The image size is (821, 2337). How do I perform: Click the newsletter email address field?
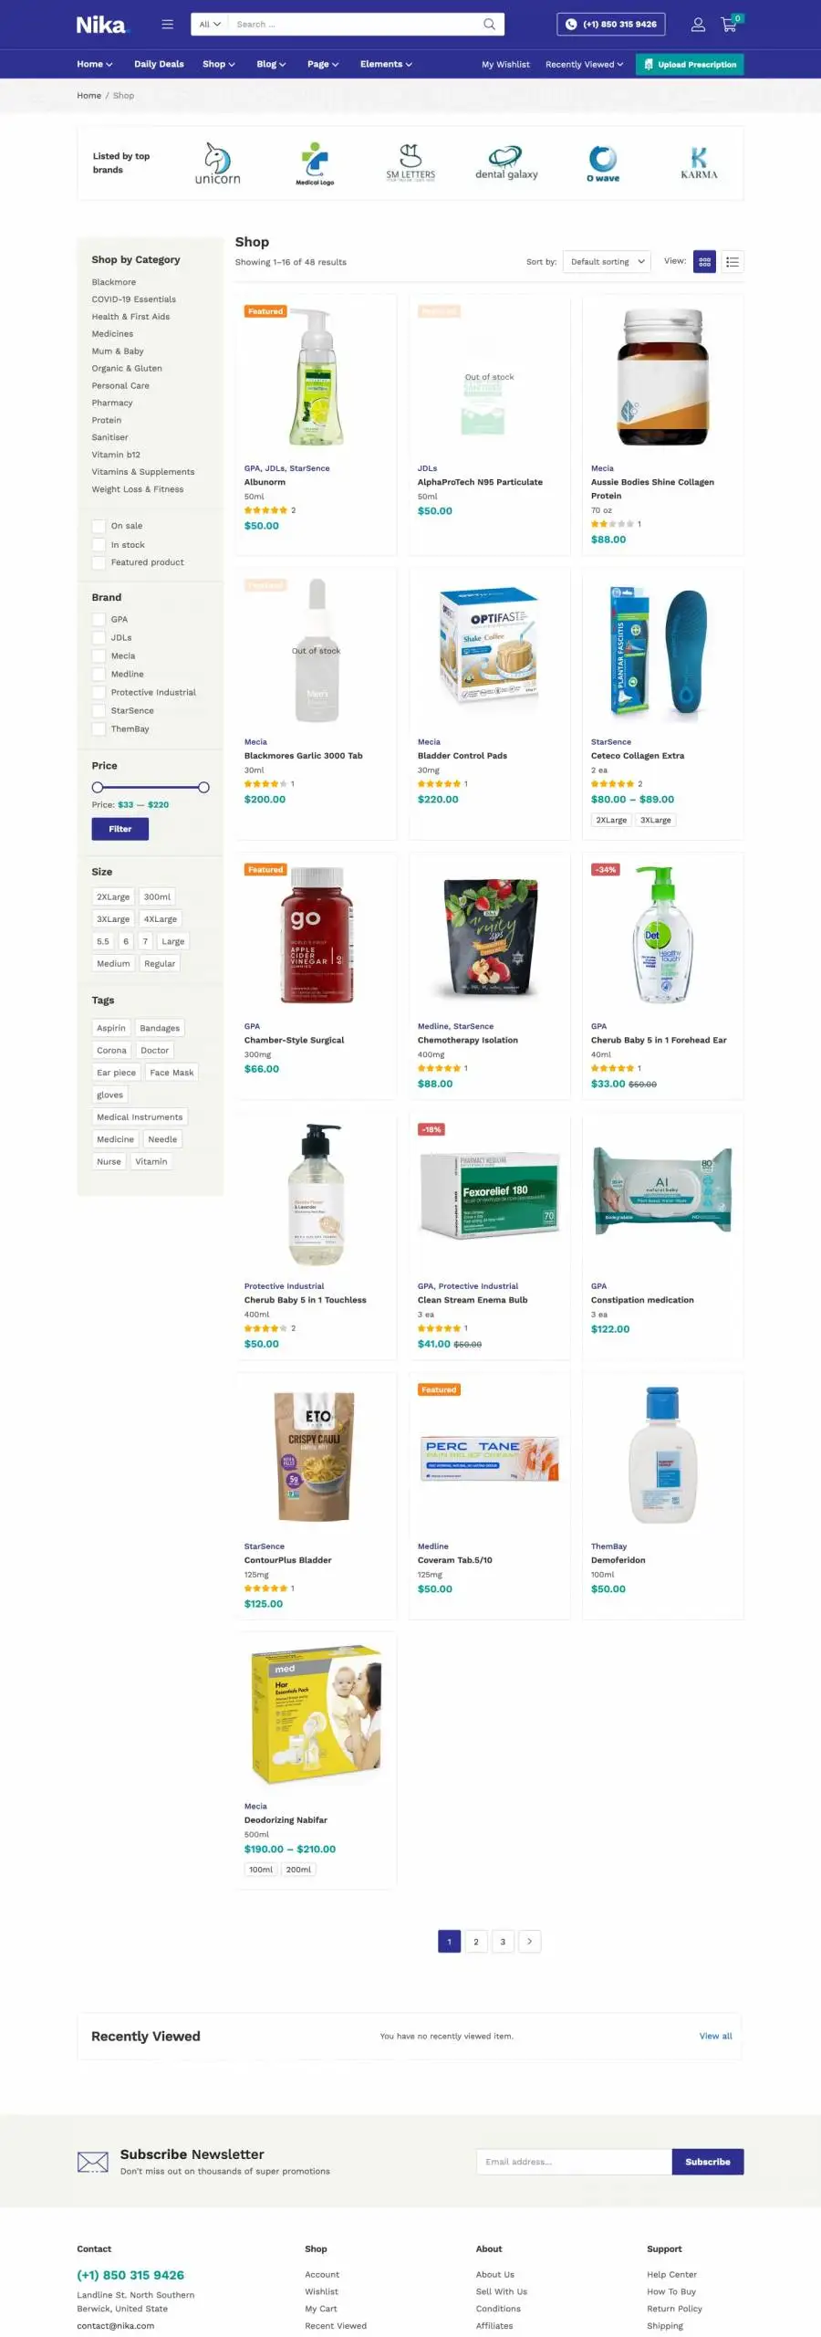point(574,2162)
